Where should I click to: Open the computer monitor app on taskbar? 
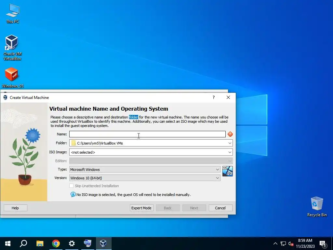[x=87, y=243]
